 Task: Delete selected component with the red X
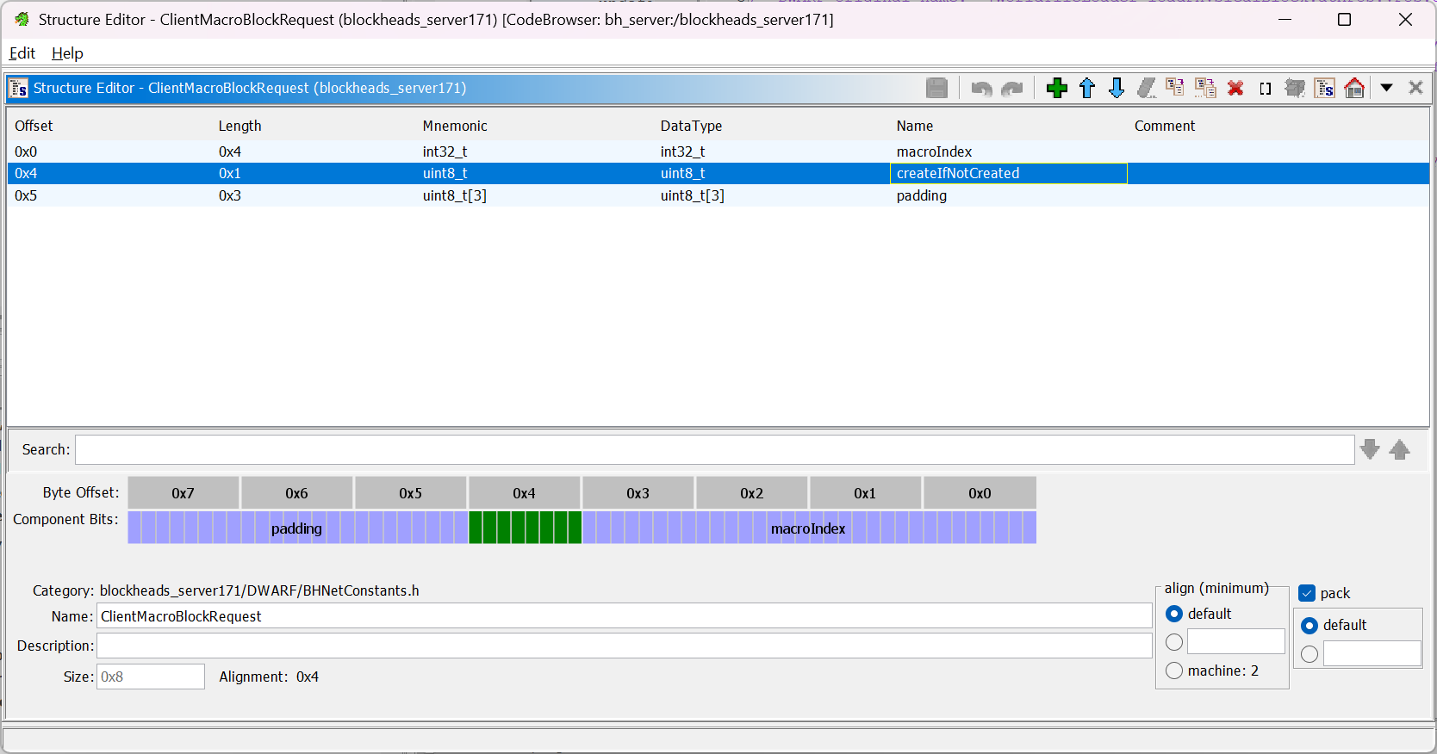tap(1235, 88)
